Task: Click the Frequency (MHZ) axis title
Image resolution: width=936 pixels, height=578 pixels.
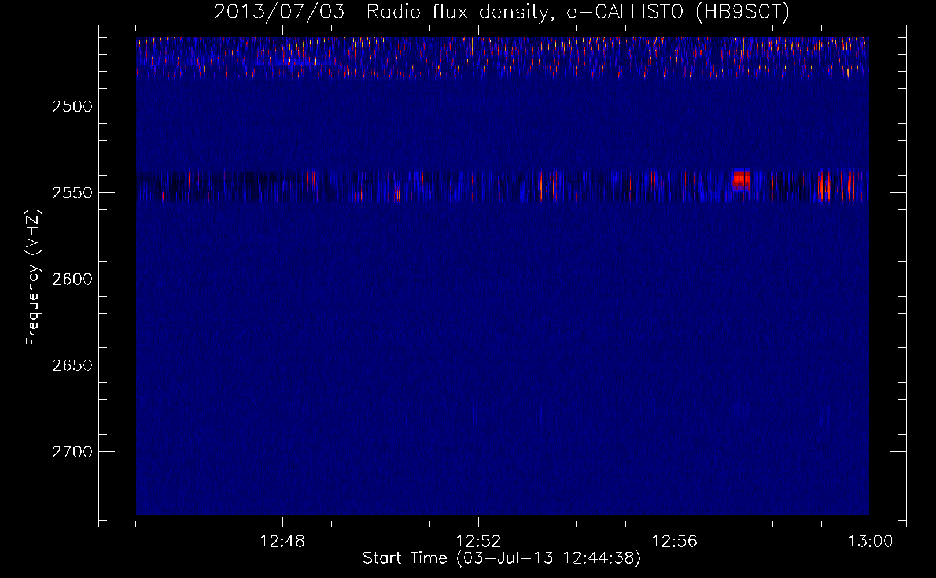Action: (33, 278)
